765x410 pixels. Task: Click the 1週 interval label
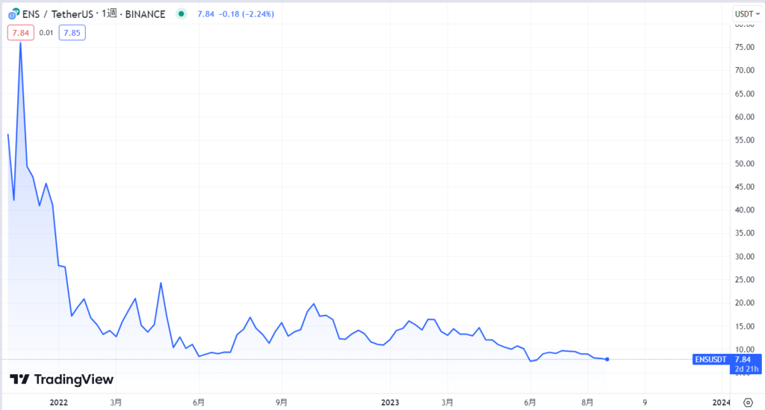(109, 13)
